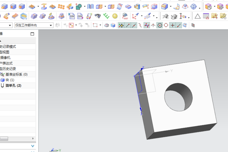Click the CSV export icon with purple arrow
This screenshot has width=228, height=152.
80,16
